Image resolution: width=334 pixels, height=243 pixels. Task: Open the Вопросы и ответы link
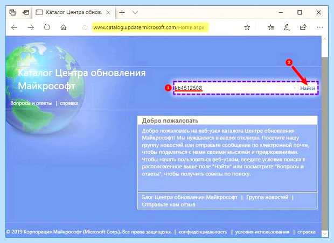(x=31, y=103)
